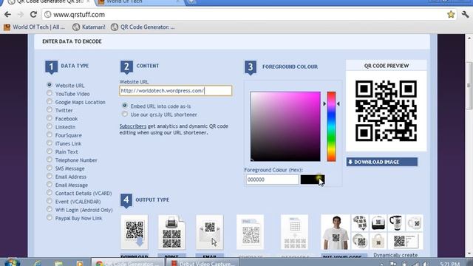Select the Wifi Login (Android Only) option

point(50,209)
